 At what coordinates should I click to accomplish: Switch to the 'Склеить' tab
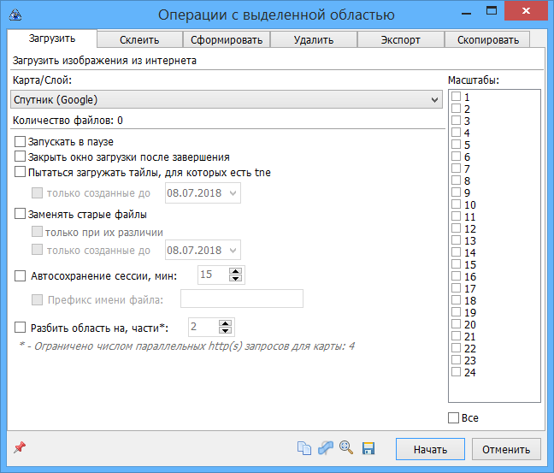[x=139, y=39]
